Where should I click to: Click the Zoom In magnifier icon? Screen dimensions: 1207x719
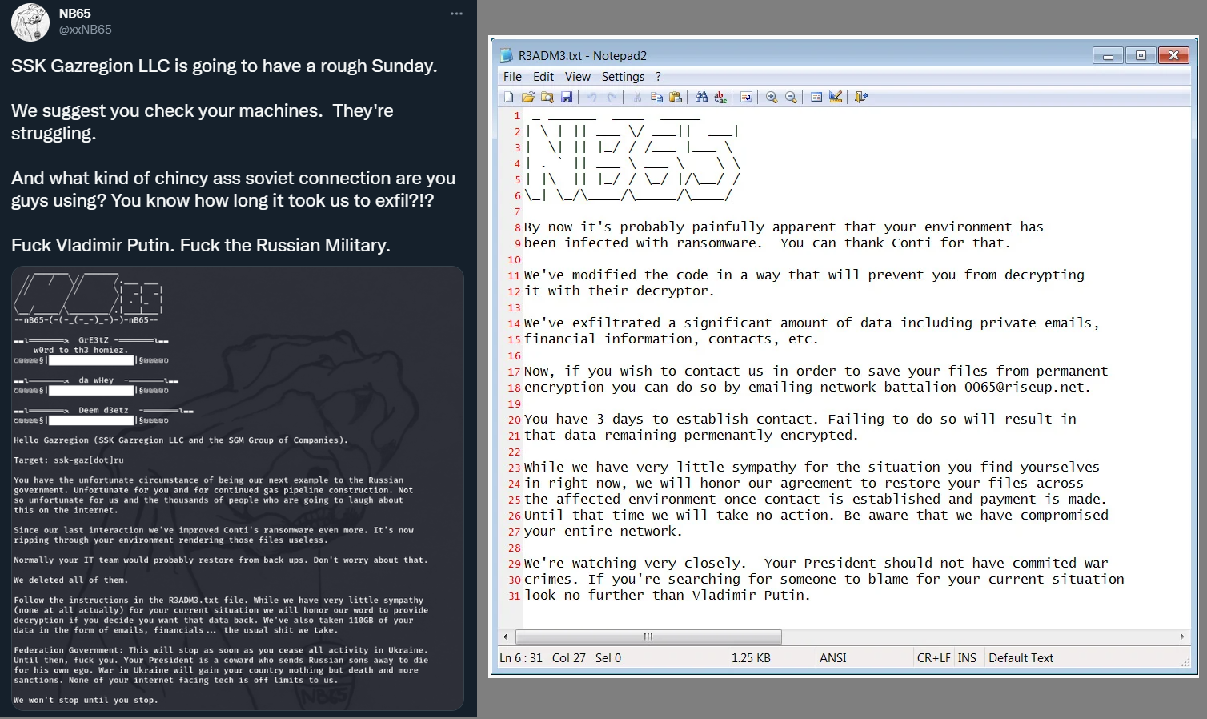click(772, 97)
